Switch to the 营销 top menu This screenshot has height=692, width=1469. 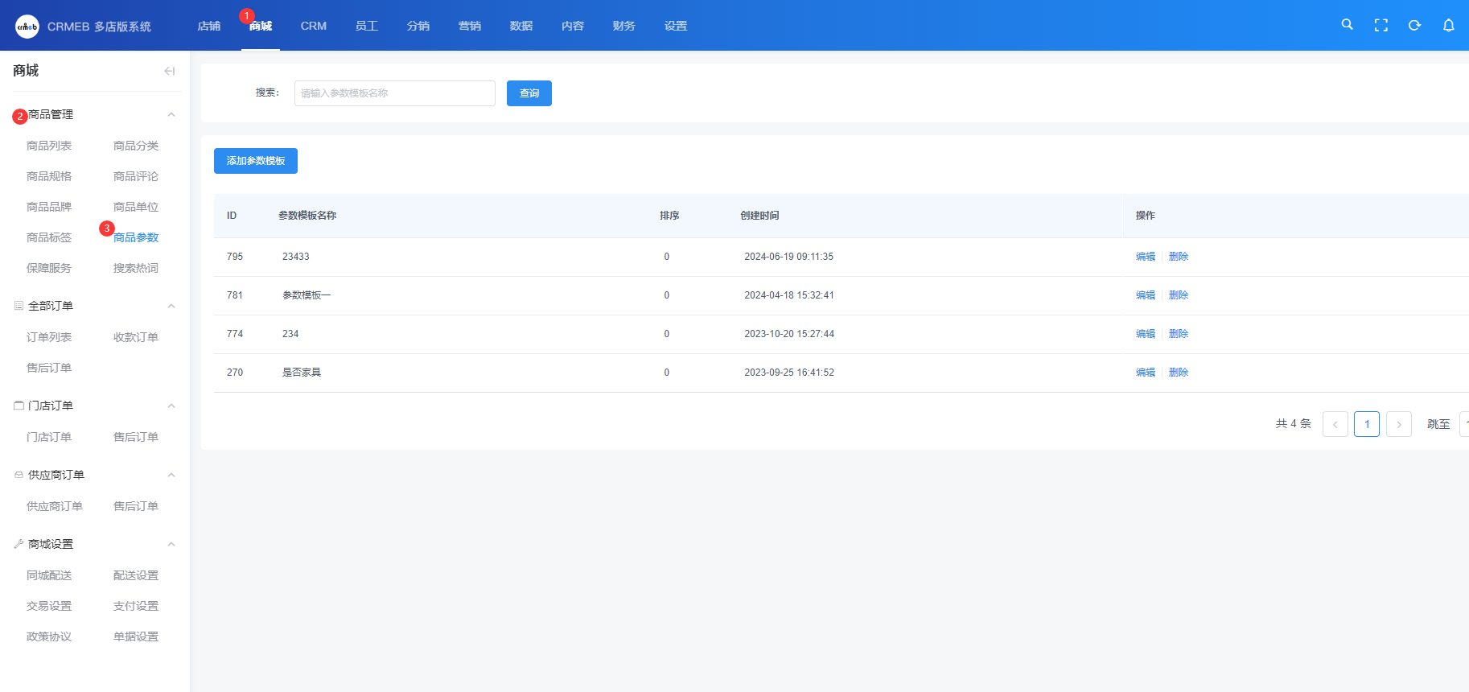pos(469,26)
